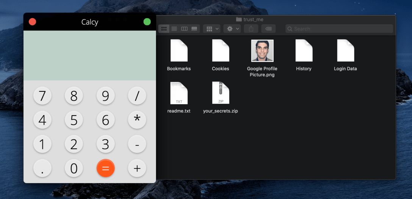Click the 'Bookmarks' file name label
This screenshot has height=199, width=412.
[x=179, y=69]
